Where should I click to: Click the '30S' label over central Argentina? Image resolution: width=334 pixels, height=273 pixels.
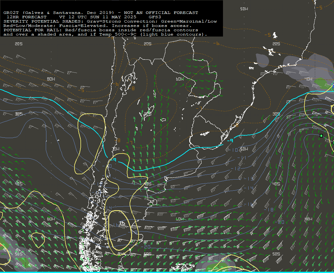click(148, 114)
